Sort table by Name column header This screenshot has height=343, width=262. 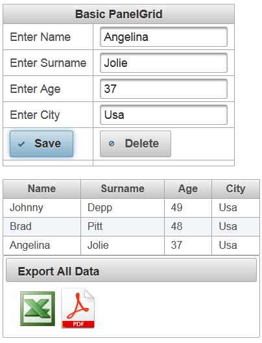click(x=42, y=189)
